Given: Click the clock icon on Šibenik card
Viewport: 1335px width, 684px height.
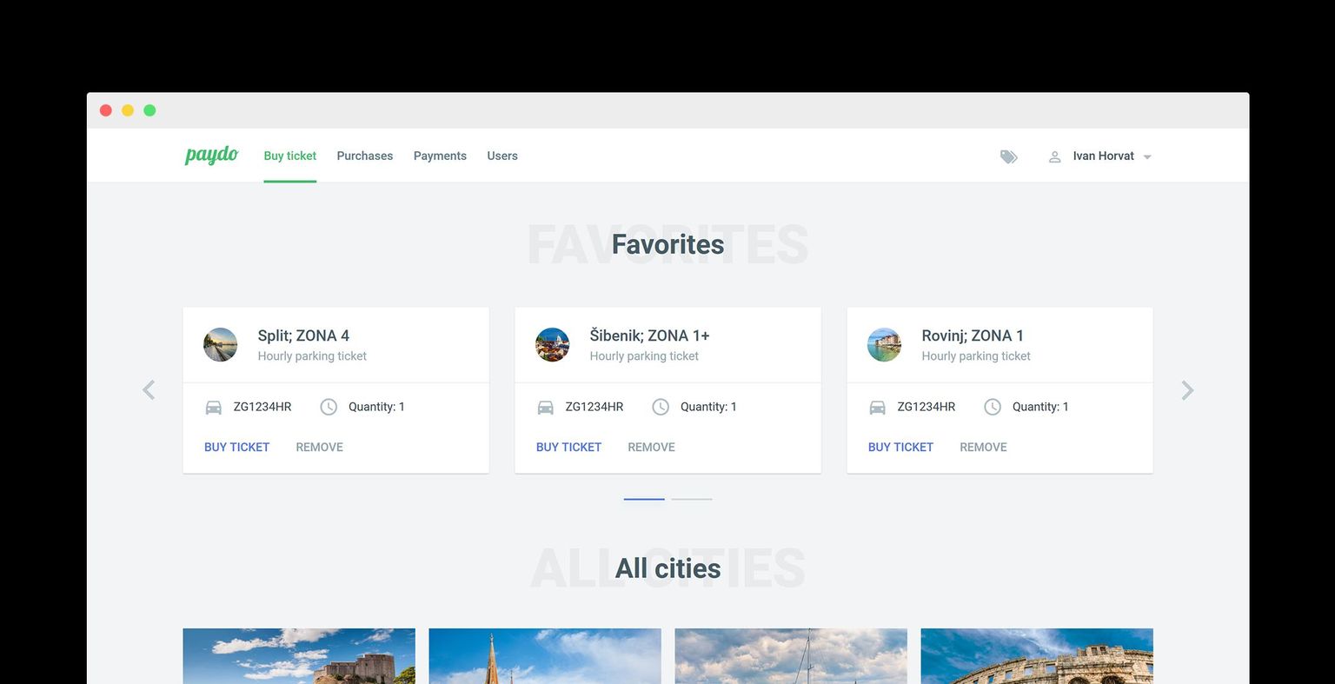Looking at the screenshot, I should pos(661,407).
